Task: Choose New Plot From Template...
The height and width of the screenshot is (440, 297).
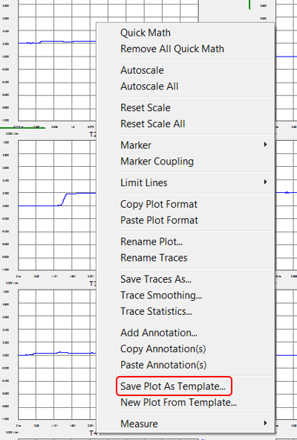Action: tap(178, 402)
